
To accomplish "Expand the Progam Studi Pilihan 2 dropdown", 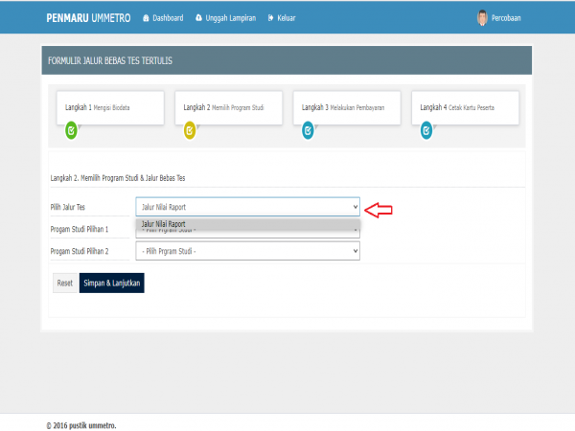I will 247,251.
